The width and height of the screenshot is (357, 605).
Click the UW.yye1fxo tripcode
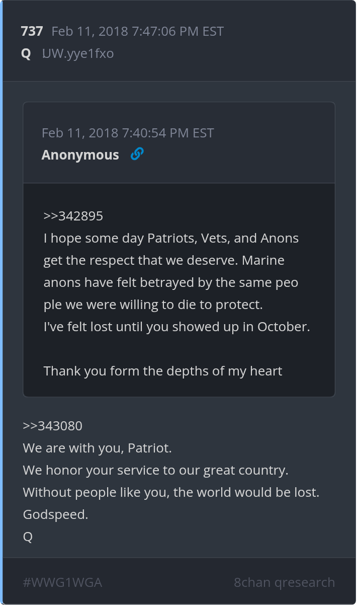(x=78, y=53)
